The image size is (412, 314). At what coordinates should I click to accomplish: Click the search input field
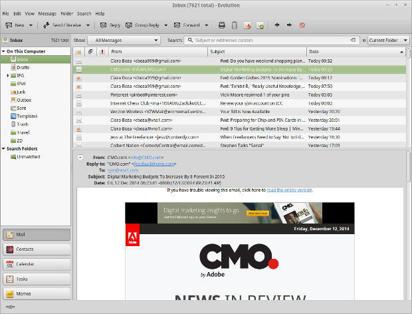pos(272,40)
